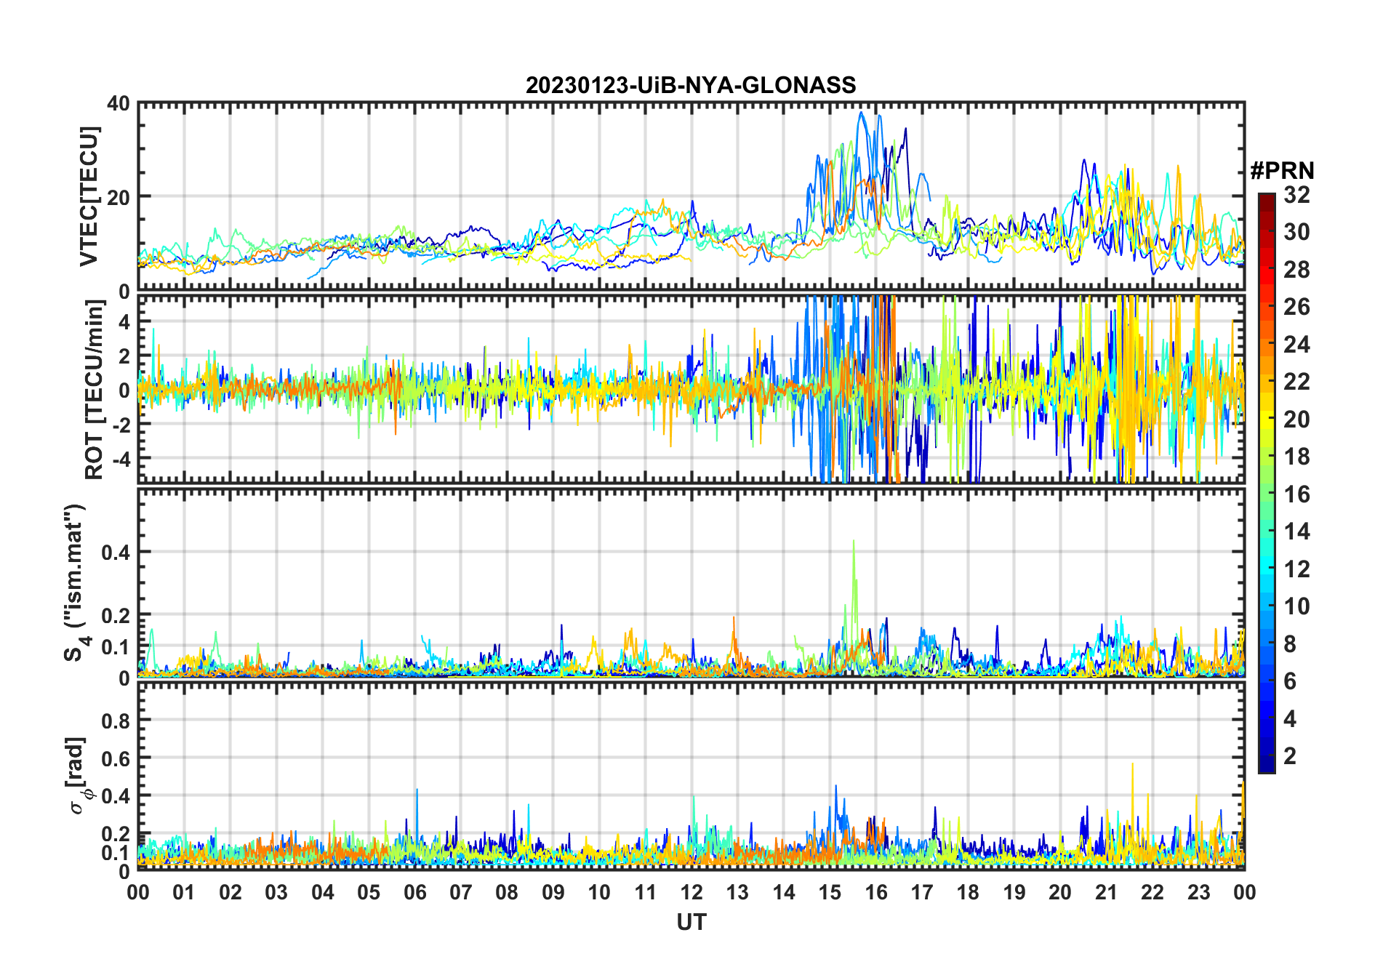Click the S4 axis tick label 0.2
1383x967 pixels.
116,615
